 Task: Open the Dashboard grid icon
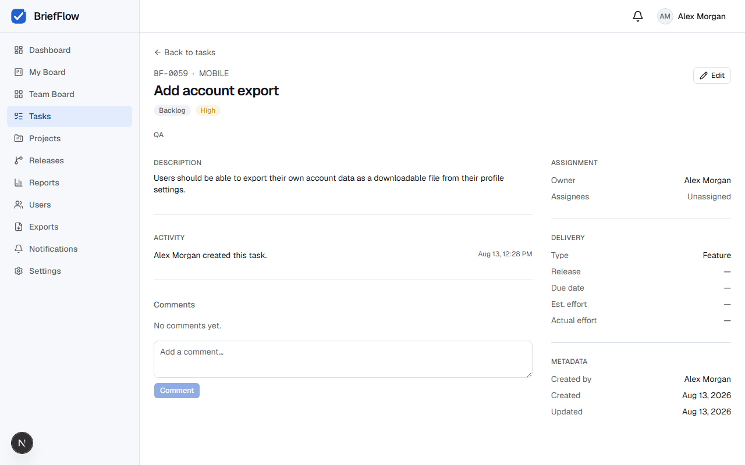click(x=19, y=50)
